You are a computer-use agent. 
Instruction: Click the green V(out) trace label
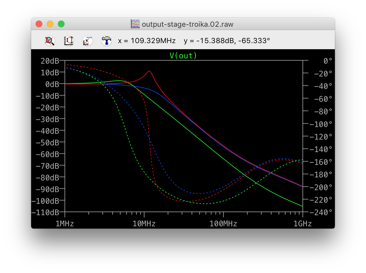click(183, 56)
